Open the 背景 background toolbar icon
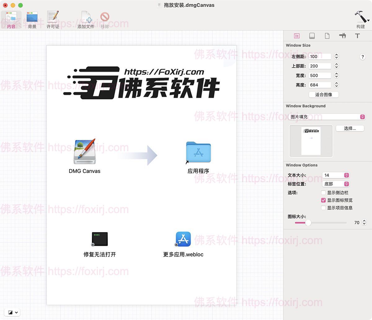Image resolution: width=372 pixels, height=320 pixels. [32, 17]
